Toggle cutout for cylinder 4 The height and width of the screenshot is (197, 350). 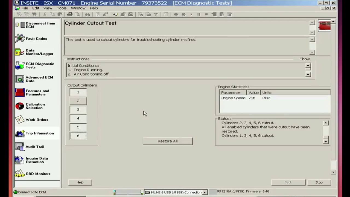(78, 118)
